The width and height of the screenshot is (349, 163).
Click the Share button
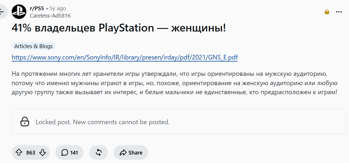(131, 153)
